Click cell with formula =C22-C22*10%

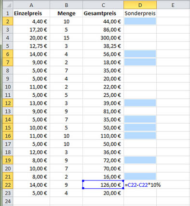click(143, 185)
